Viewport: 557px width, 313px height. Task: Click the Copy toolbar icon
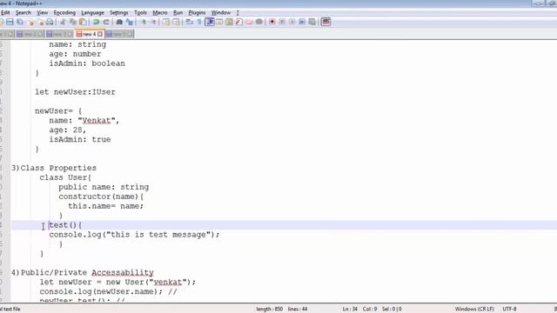73,22
